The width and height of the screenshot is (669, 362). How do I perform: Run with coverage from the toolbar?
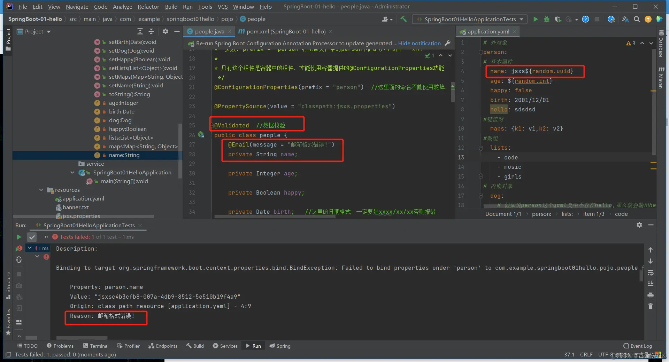click(558, 19)
